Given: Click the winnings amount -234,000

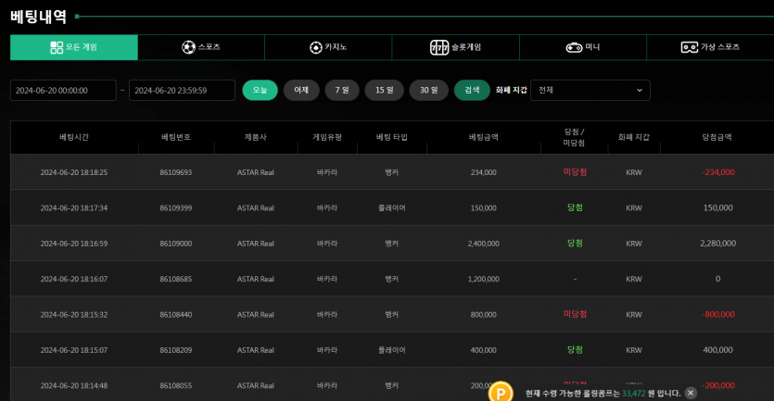Looking at the screenshot, I should click(718, 172).
